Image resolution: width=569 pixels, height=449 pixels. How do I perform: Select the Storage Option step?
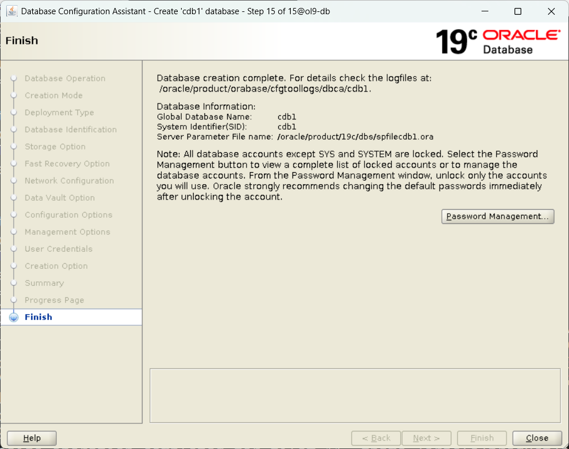point(55,147)
